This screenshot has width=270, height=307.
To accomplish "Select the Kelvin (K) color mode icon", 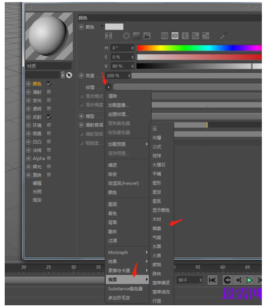I will click(x=185, y=36).
